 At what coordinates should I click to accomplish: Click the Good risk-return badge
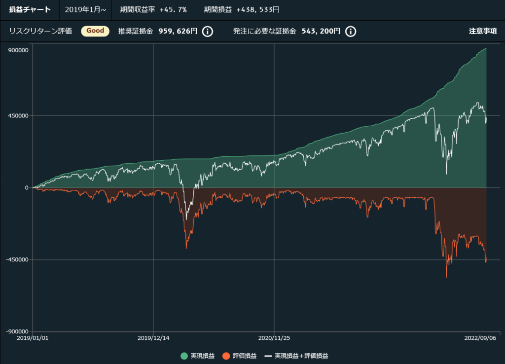[95, 31]
